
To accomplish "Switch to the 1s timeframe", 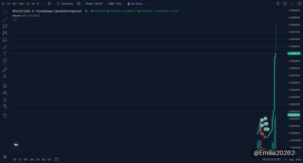I will (3, 4).
